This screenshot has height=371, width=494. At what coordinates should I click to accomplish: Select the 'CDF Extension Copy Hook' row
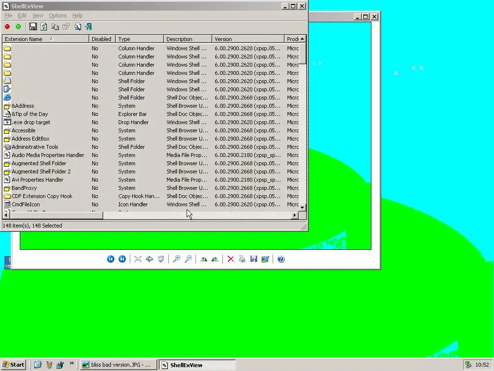click(151, 196)
